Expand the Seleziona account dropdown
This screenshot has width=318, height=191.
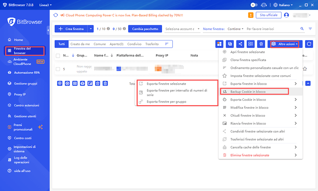coord(180,29)
